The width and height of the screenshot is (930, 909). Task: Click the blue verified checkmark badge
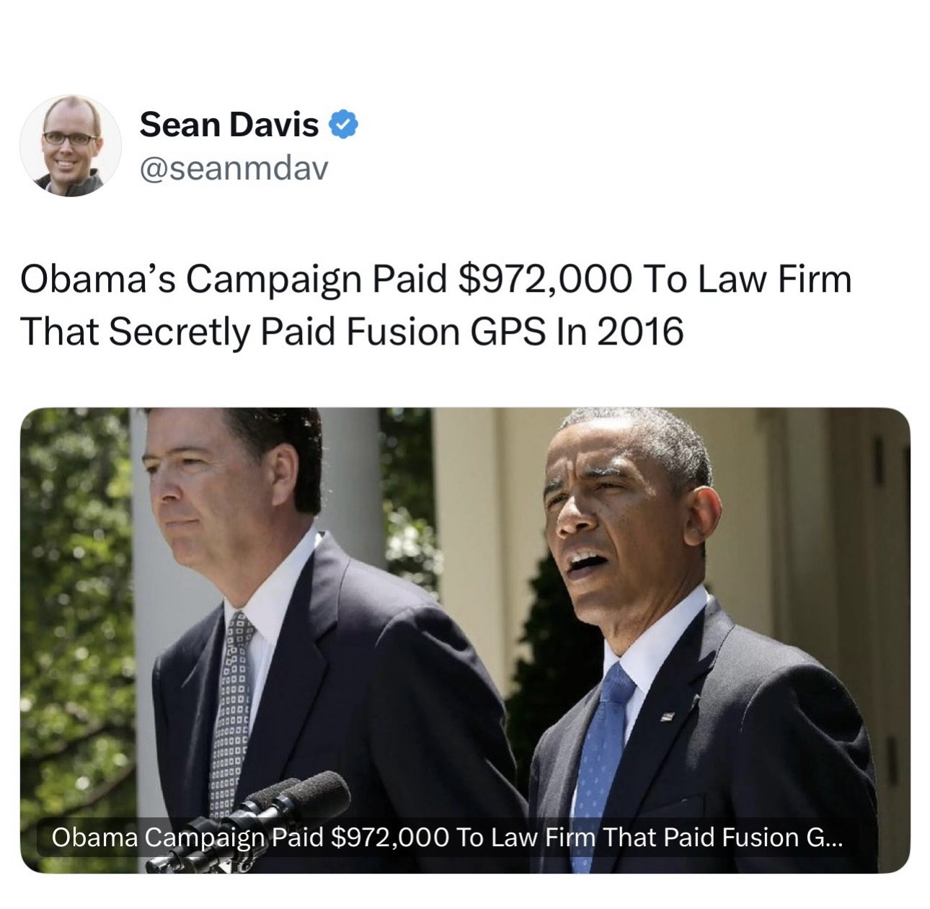tap(344, 125)
